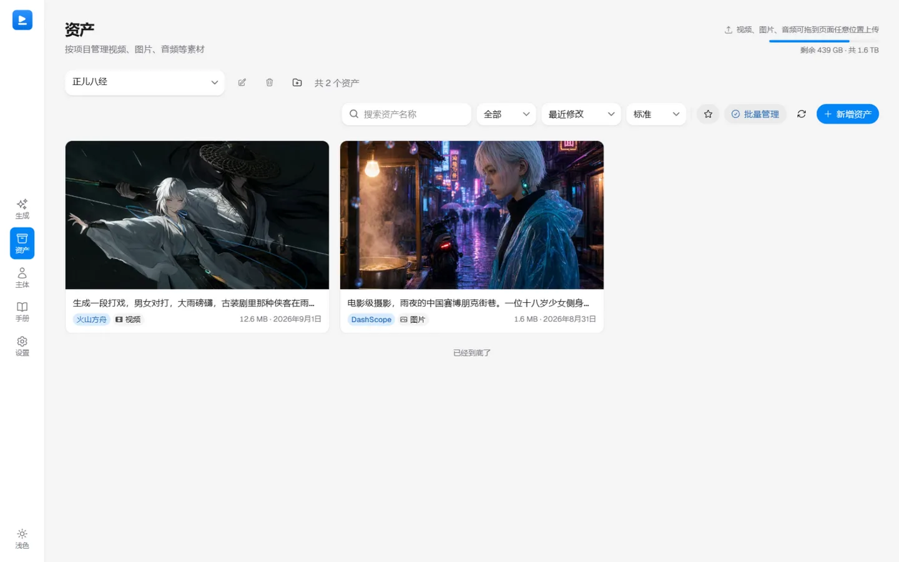This screenshot has height=562, width=899.
Task: Click the delete project trash icon
Action: [270, 82]
